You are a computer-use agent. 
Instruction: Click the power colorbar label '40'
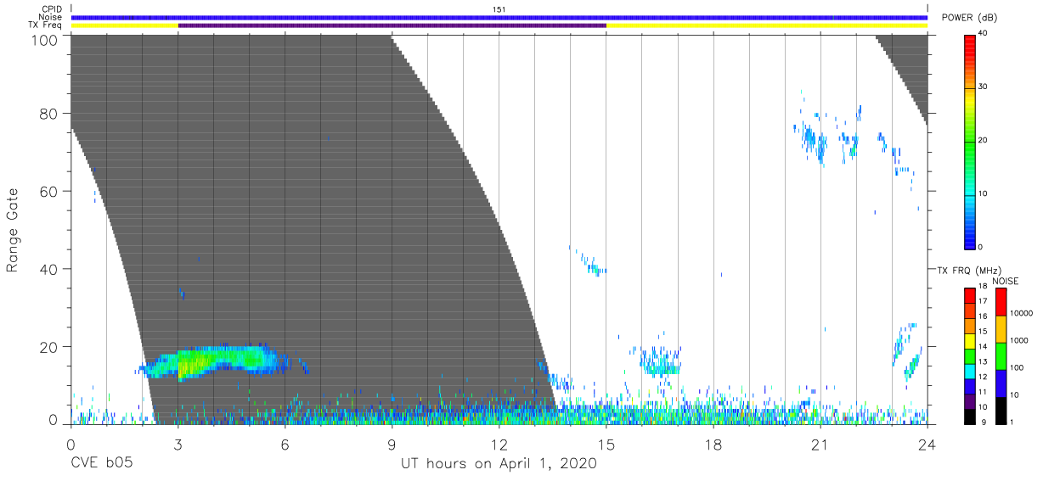pos(984,34)
